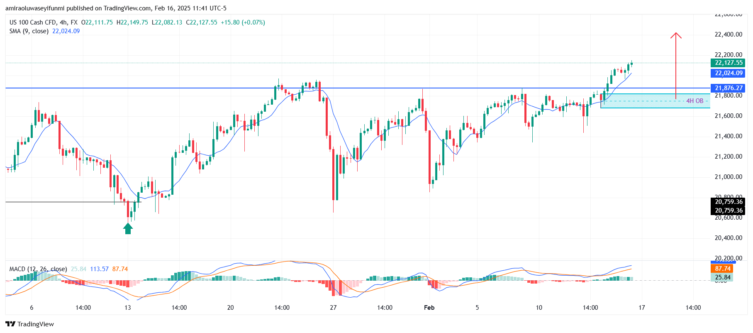Click the H22,149.75 high value in header
This screenshot has width=753, height=333.
tap(132, 22)
